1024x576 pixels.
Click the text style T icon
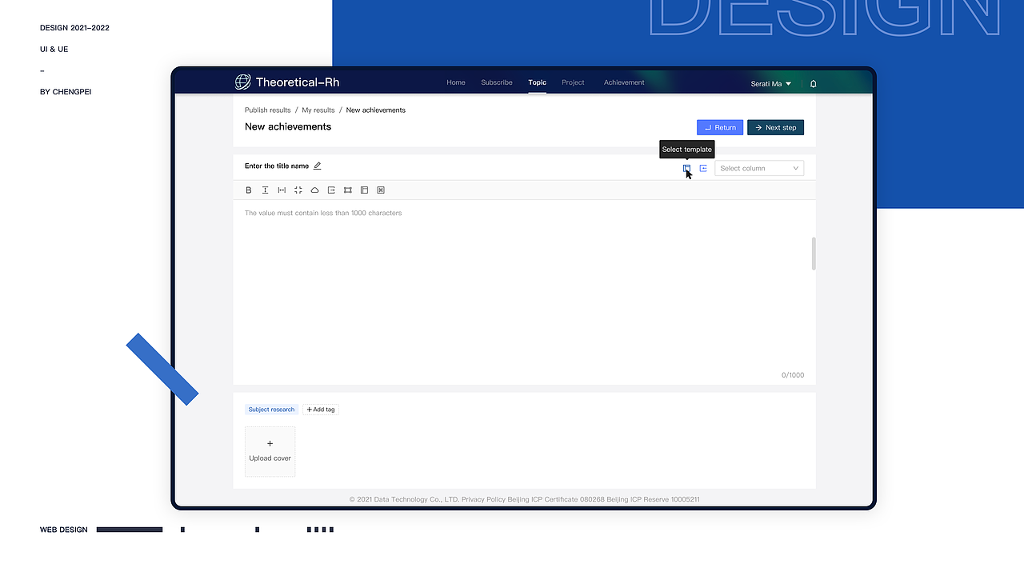(266, 190)
